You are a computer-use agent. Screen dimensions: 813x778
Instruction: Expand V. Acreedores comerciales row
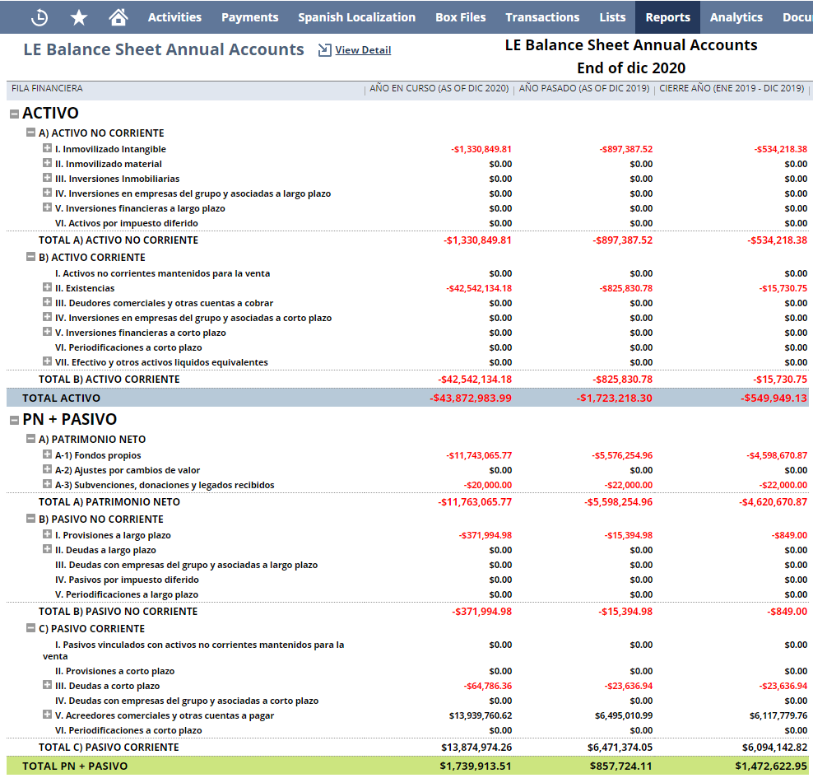click(47, 715)
